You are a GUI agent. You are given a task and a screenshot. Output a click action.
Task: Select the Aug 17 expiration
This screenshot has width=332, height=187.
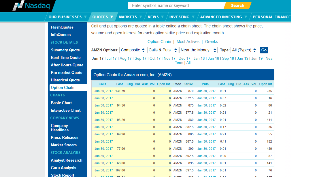pos(126,59)
